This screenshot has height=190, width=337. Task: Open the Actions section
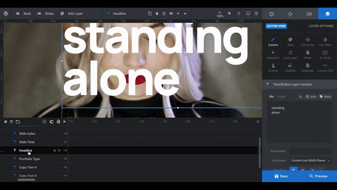273,68
